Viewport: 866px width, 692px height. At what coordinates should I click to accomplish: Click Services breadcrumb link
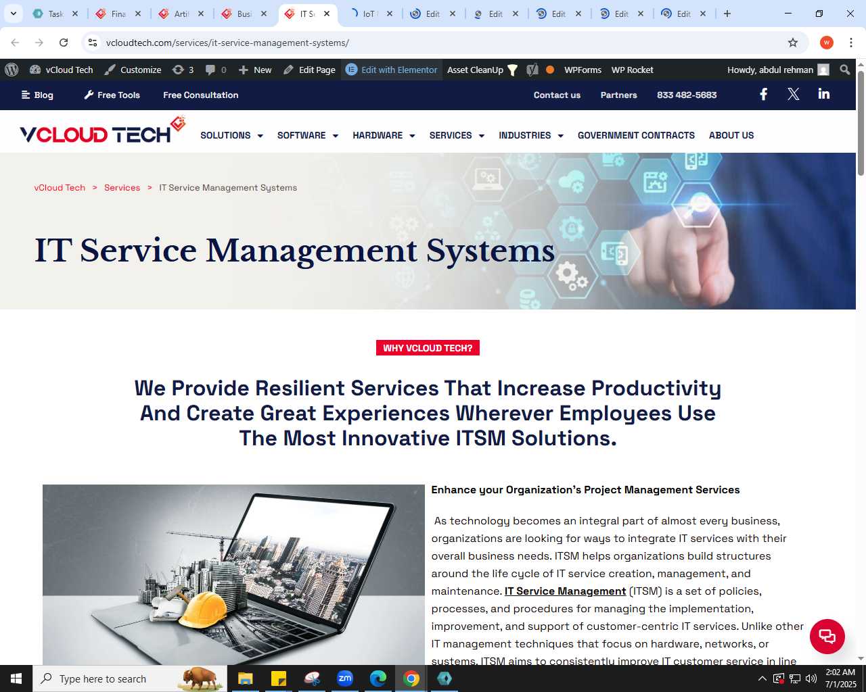coord(122,188)
